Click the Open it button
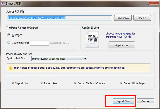This screenshot has width=160, height=109. click(142, 18)
